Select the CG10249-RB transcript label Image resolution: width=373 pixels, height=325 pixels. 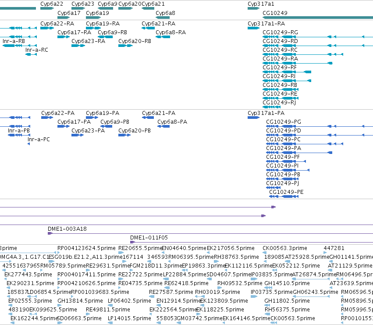click(280, 85)
